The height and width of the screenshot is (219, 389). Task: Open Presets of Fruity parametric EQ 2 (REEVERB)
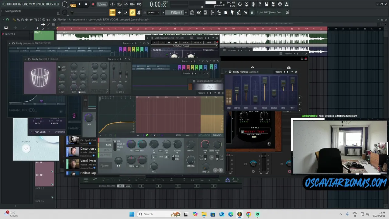127,43
